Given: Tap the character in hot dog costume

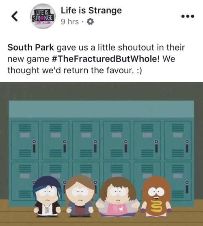Looking at the screenshot, I should pyautogui.click(x=156, y=196).
